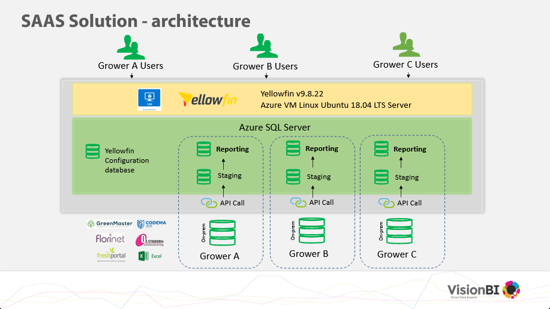
Task: Click the Grower A Users people icon
Action: pos(130,47)
